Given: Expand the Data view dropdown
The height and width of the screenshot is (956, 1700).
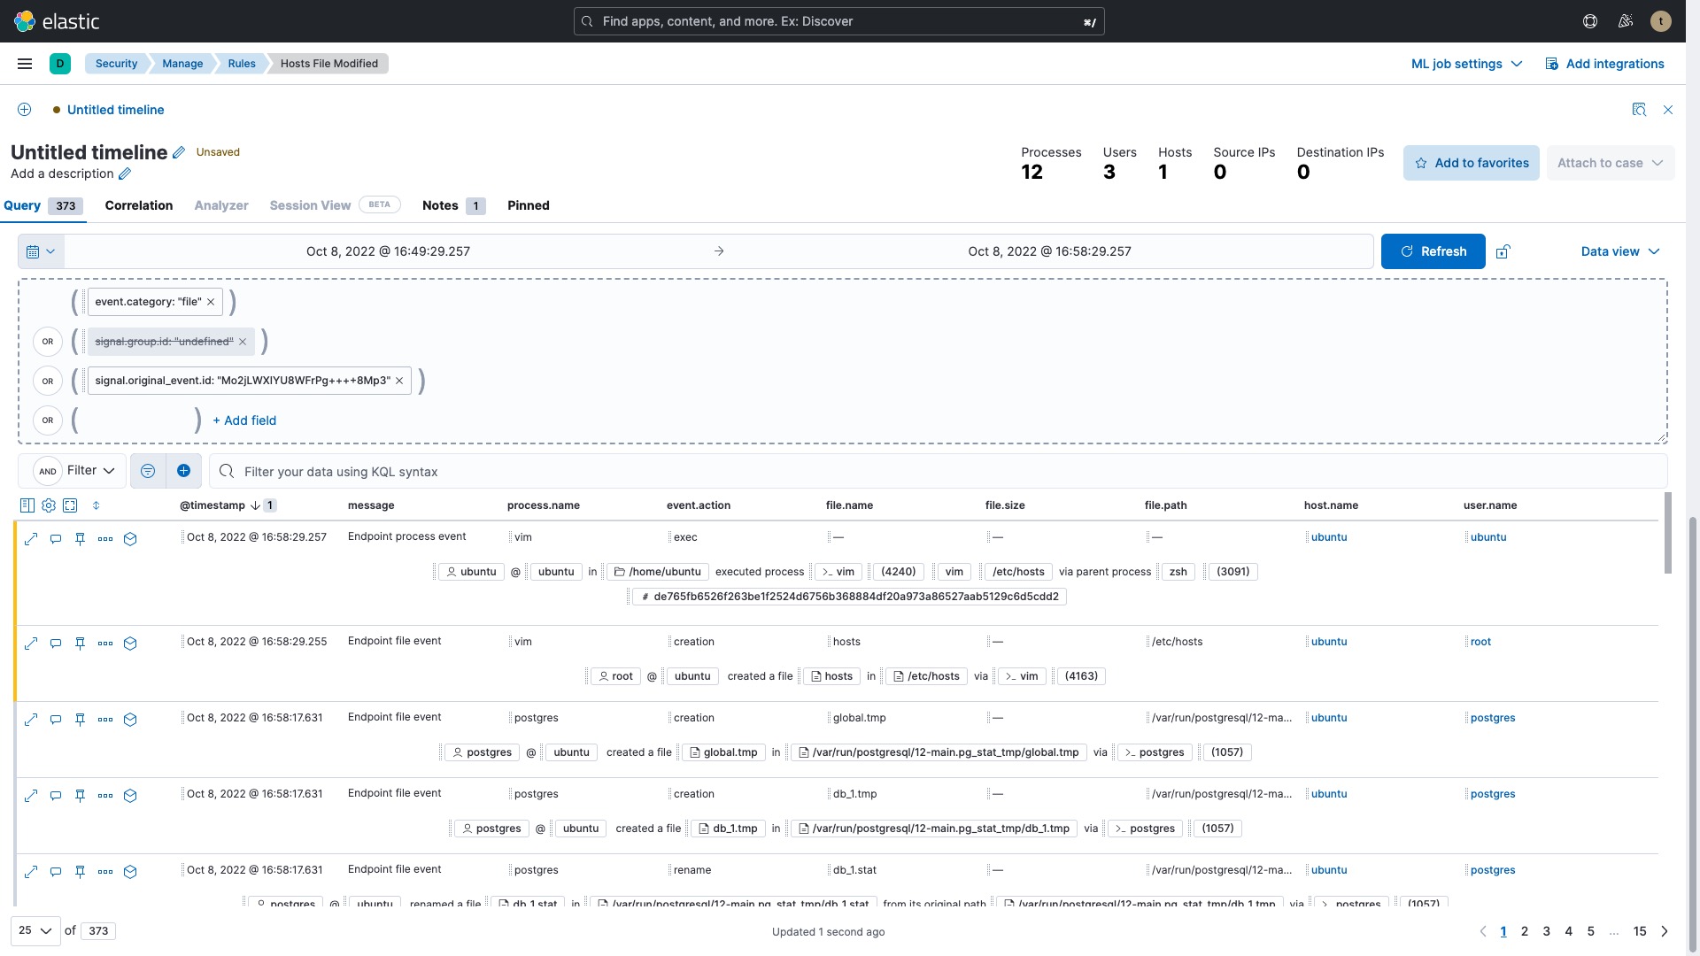Looking at the screenshot, I should (1619, 251).
